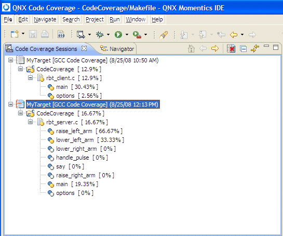Viewport: 283px width, 236px height.
Task: Minimize the Code Coverage Sessions view
Action: [266, 46]
